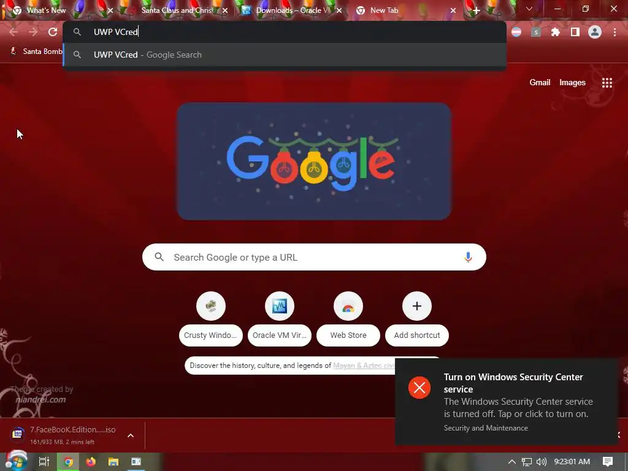The height and width of the screenshot is (471, 628).
Task: Close the Santa Claus tab
Action: pyautogui.click(x=225, y=10)
